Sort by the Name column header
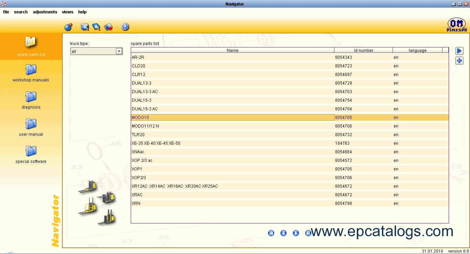 tap(233, 50)
